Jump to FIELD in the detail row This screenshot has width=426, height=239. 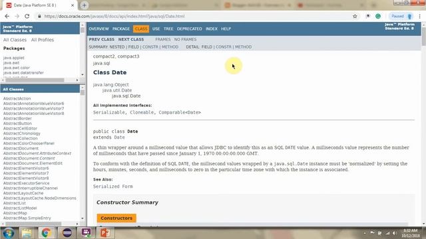click(x=206, y=47)
